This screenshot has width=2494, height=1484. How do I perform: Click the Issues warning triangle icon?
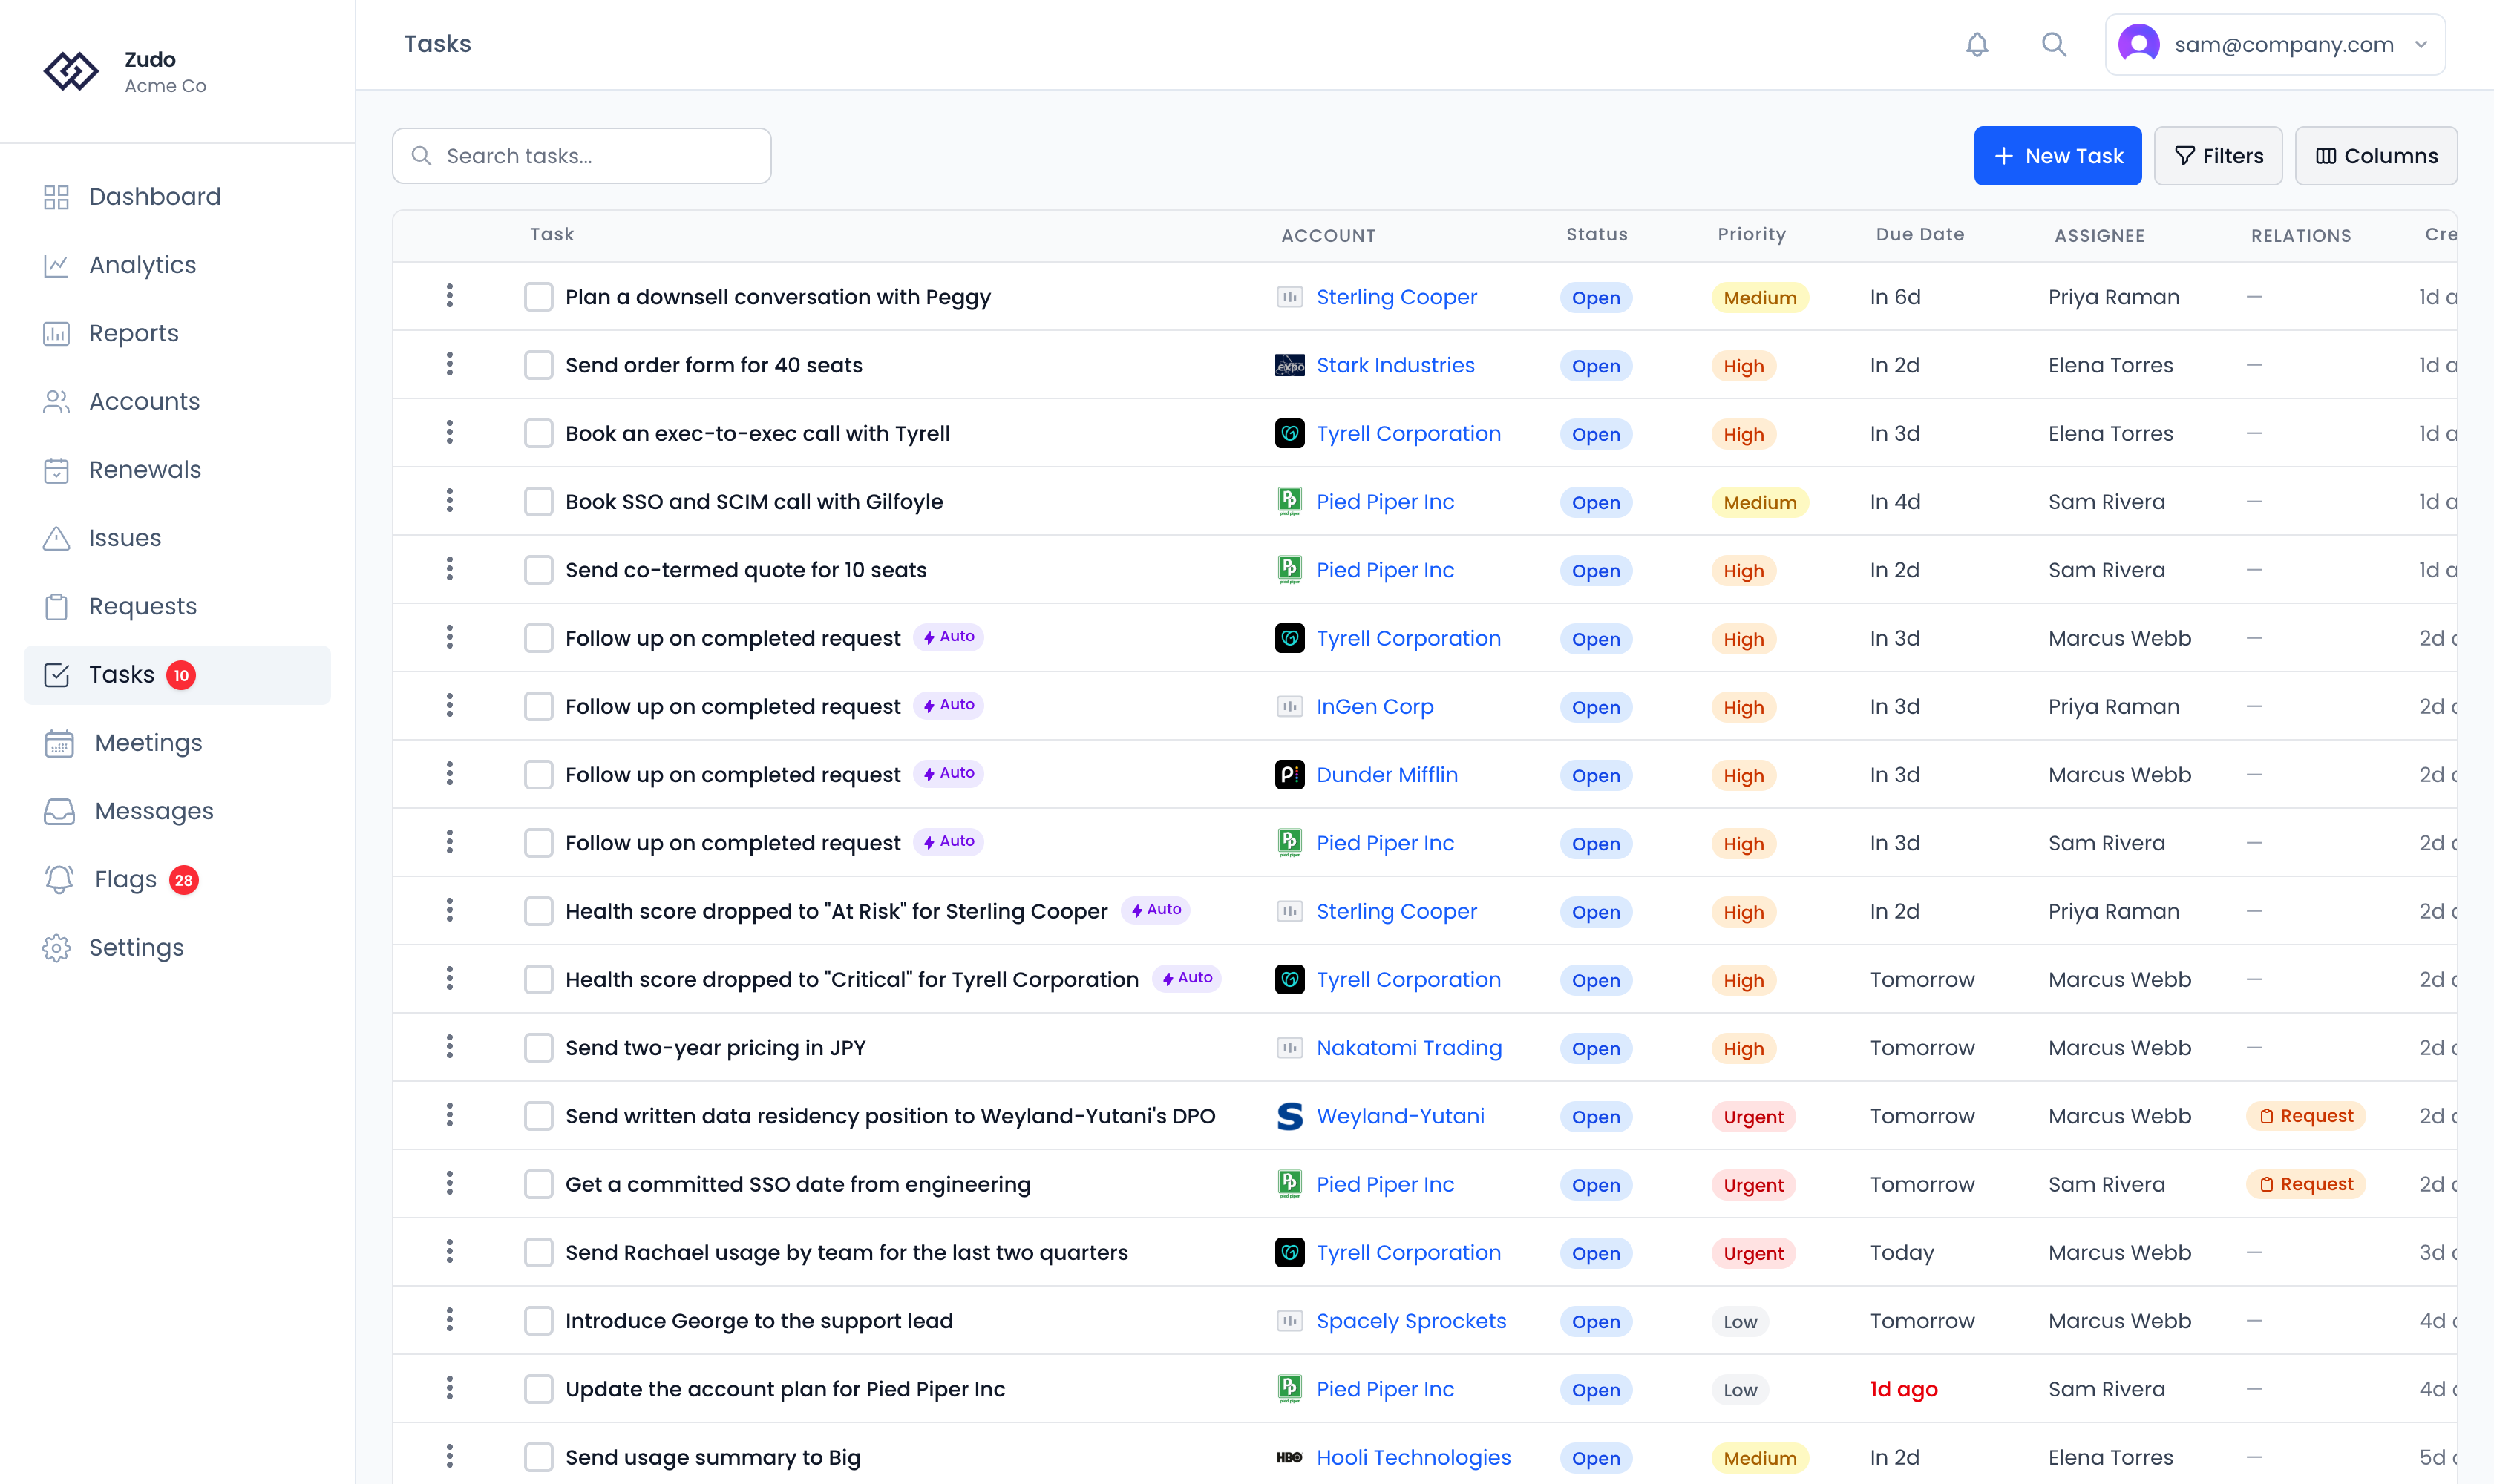coord(56,538)
